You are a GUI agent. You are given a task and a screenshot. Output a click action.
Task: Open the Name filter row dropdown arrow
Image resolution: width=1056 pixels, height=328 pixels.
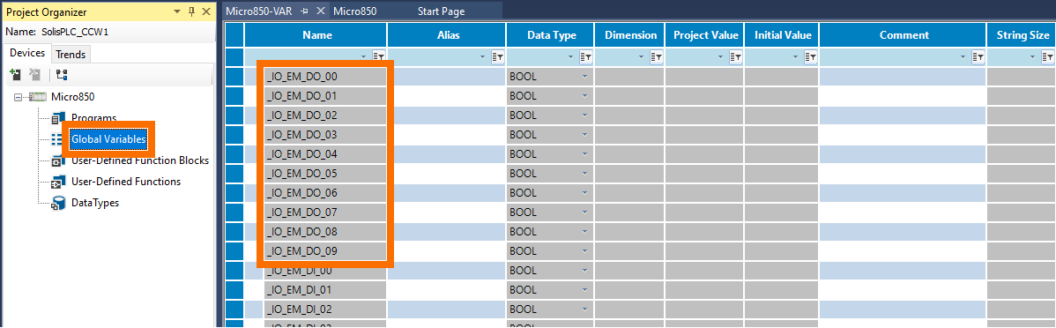click(x=364, y=57)
